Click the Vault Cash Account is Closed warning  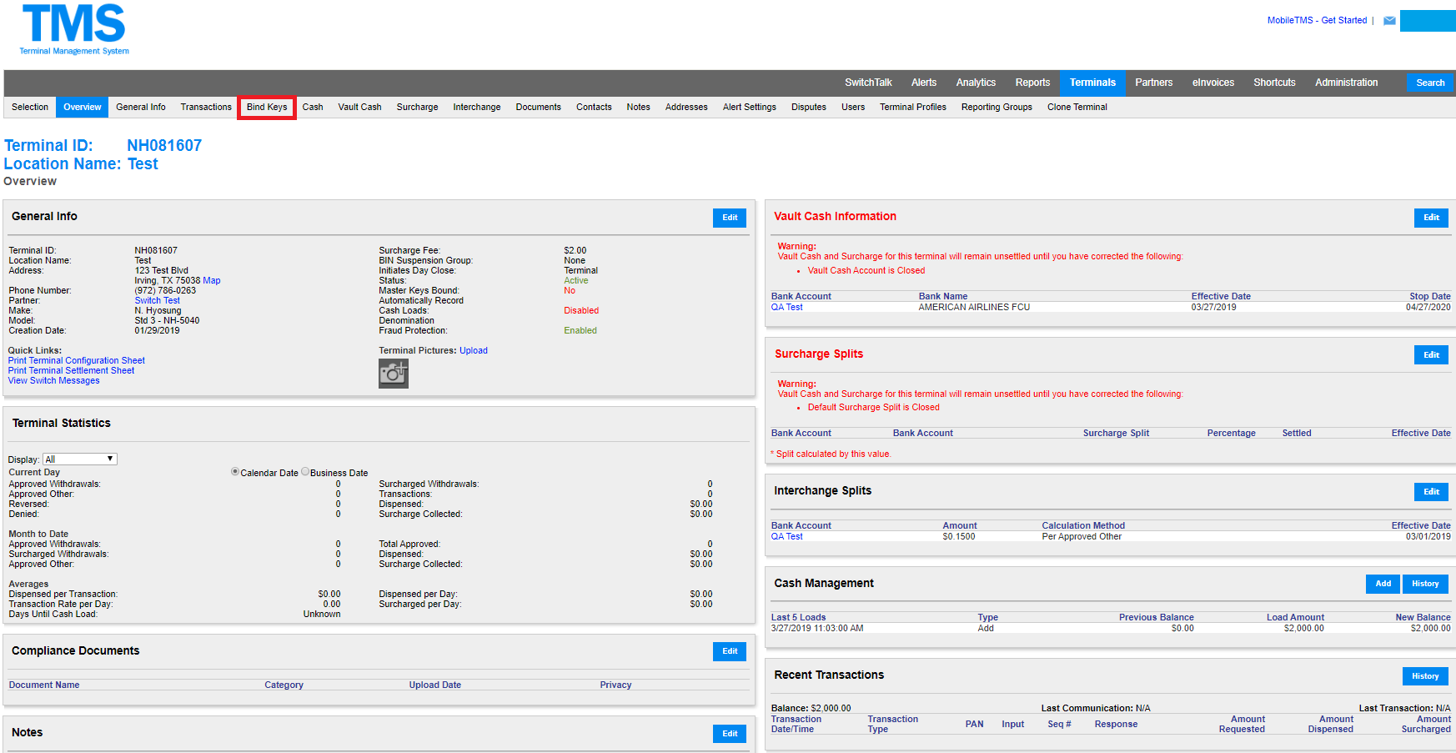[x=866, y=270]
